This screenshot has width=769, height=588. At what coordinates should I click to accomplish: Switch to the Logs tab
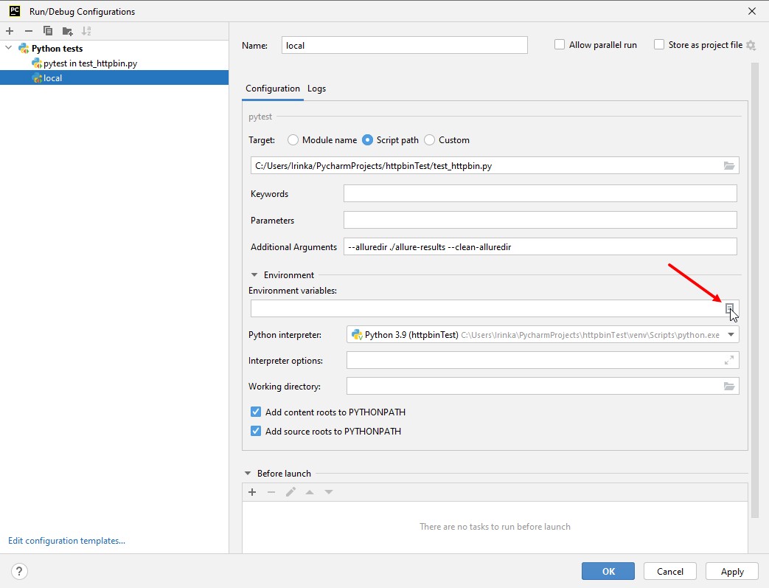[x=316, y=89]
